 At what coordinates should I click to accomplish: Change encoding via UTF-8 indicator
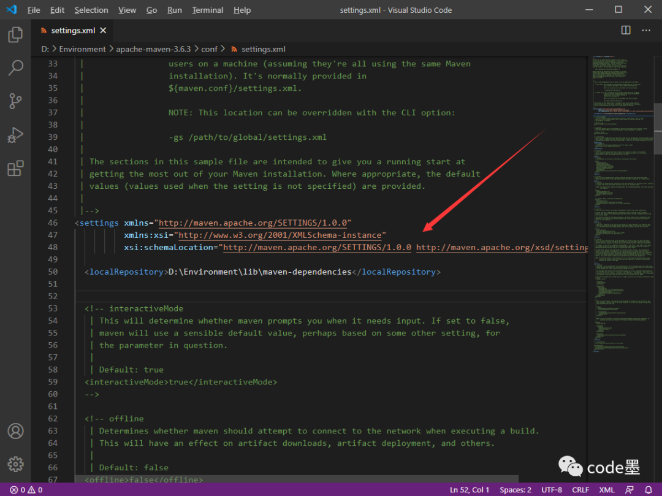[552, 490]
